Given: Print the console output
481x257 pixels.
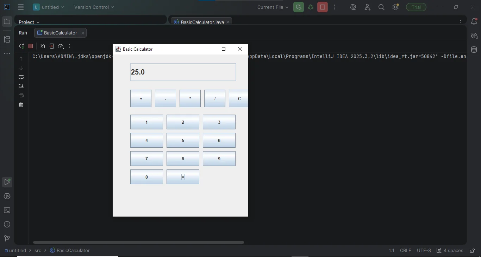Looking at the screenshot, I should click(21, 95).
